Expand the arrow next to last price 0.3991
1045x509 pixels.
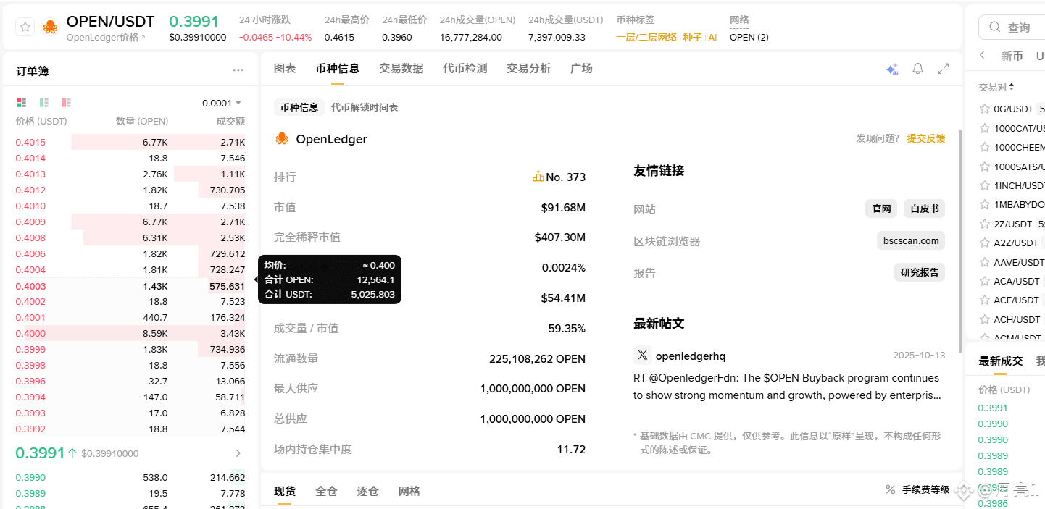coord(238,453)
